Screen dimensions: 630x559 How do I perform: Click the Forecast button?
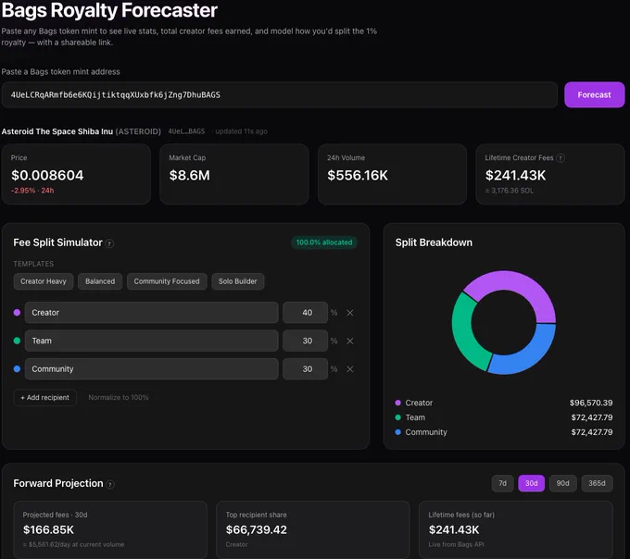tap(594, 94)
